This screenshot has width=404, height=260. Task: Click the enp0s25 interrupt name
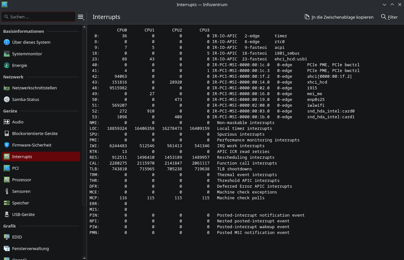click(316, 99)
